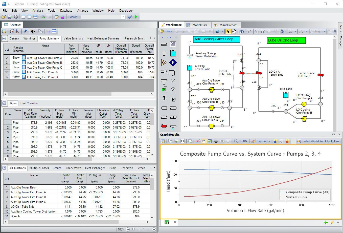Toggle the graph legend display button
The width and height of the screenshot is (343, 233).
pyautogui.click(x=204, y=141)
